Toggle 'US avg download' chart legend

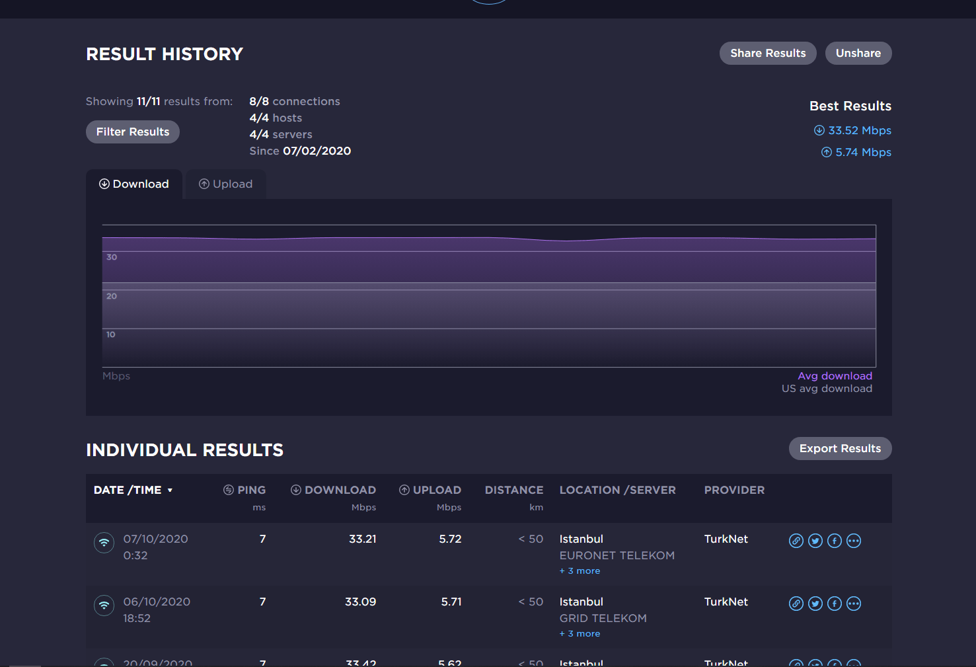pos(827,389)
